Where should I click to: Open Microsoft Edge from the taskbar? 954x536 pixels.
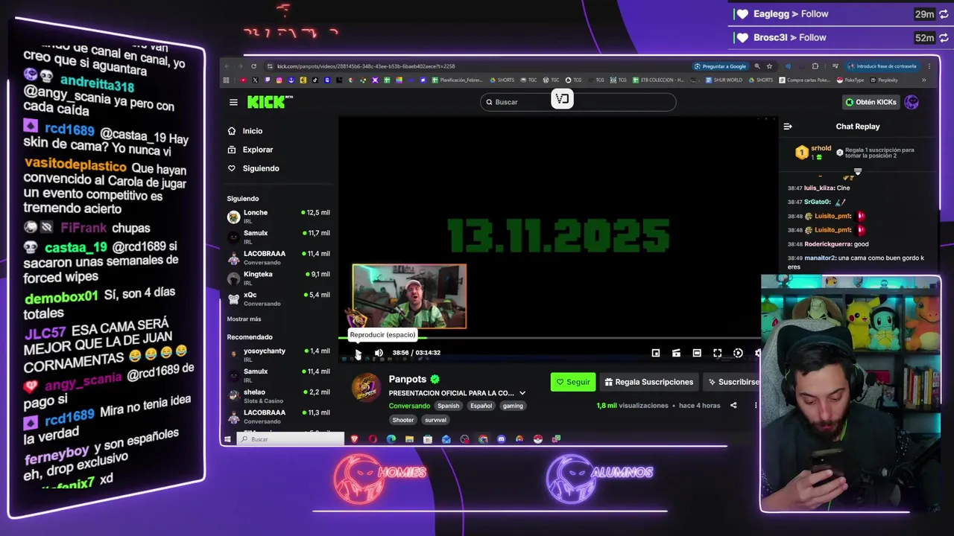391,439
